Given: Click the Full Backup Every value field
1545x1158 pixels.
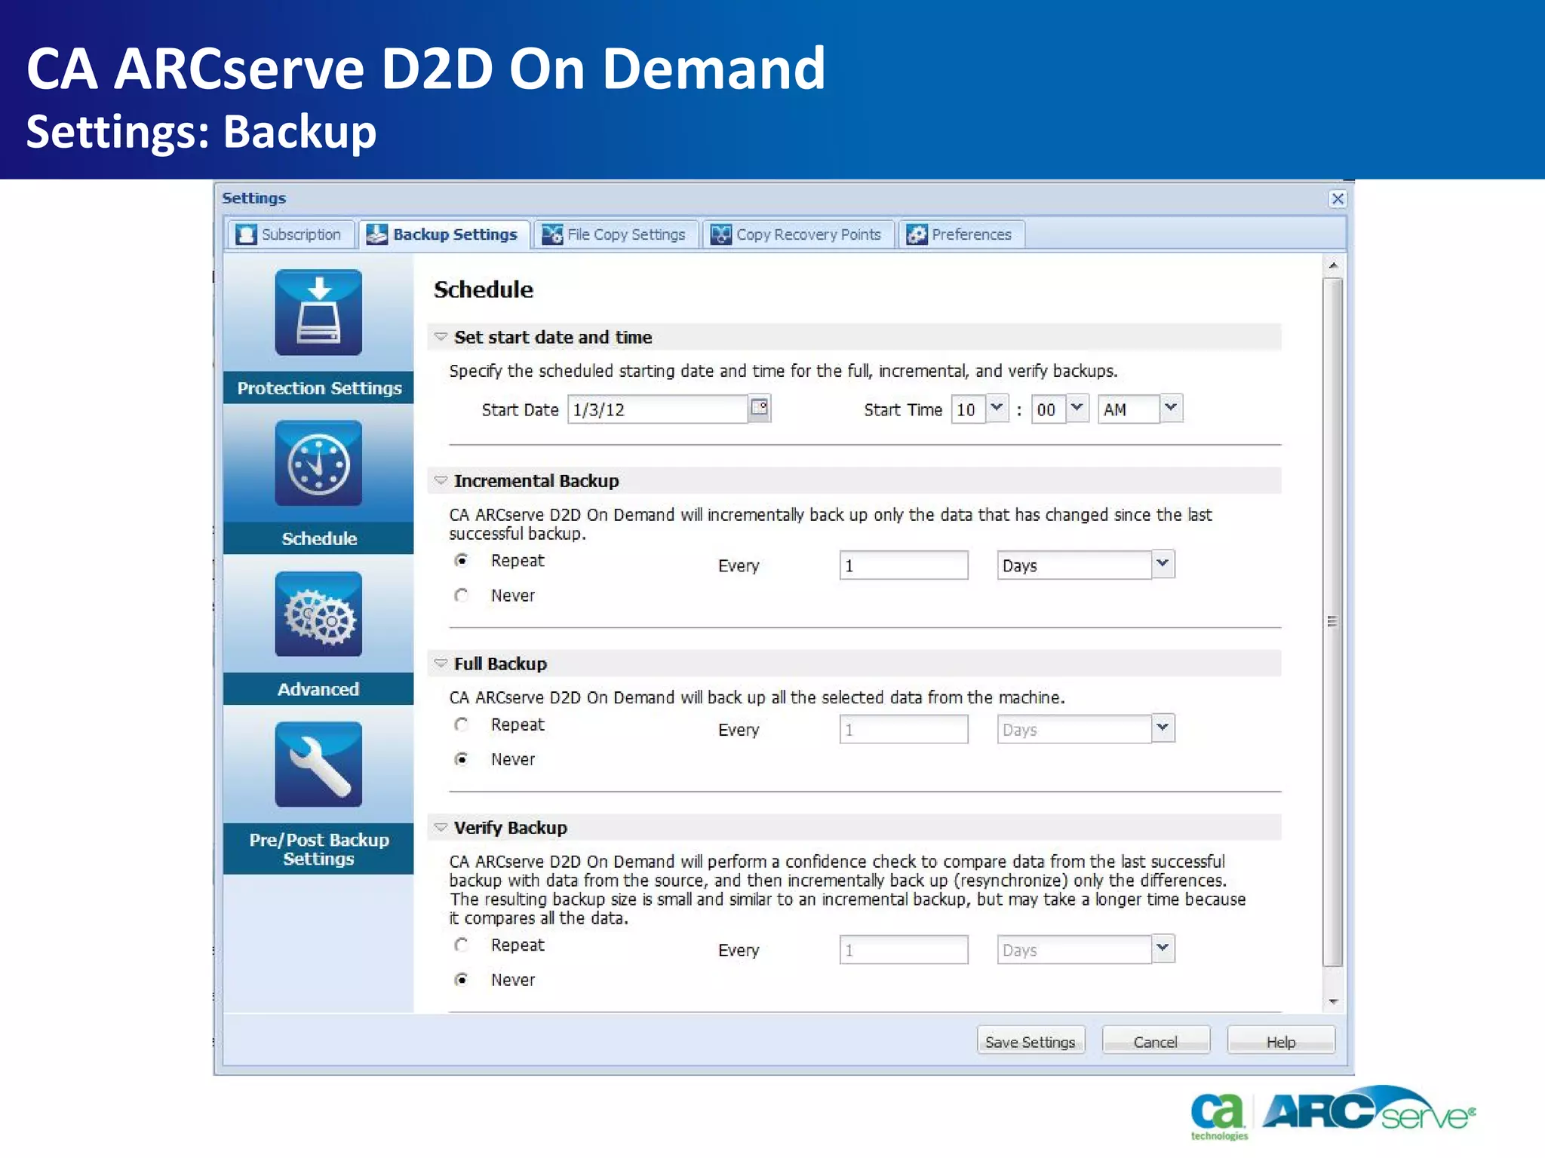Looking at the screenshot, I should click(x=904, y=729).
